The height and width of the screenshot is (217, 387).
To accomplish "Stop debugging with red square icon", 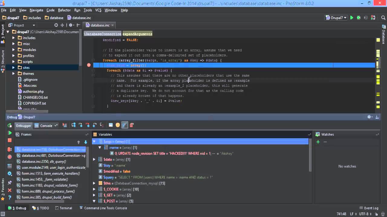I will click(10, 140).
